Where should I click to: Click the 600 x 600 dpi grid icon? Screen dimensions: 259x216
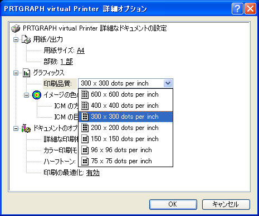pyautogui.click(x=85, y=94)
